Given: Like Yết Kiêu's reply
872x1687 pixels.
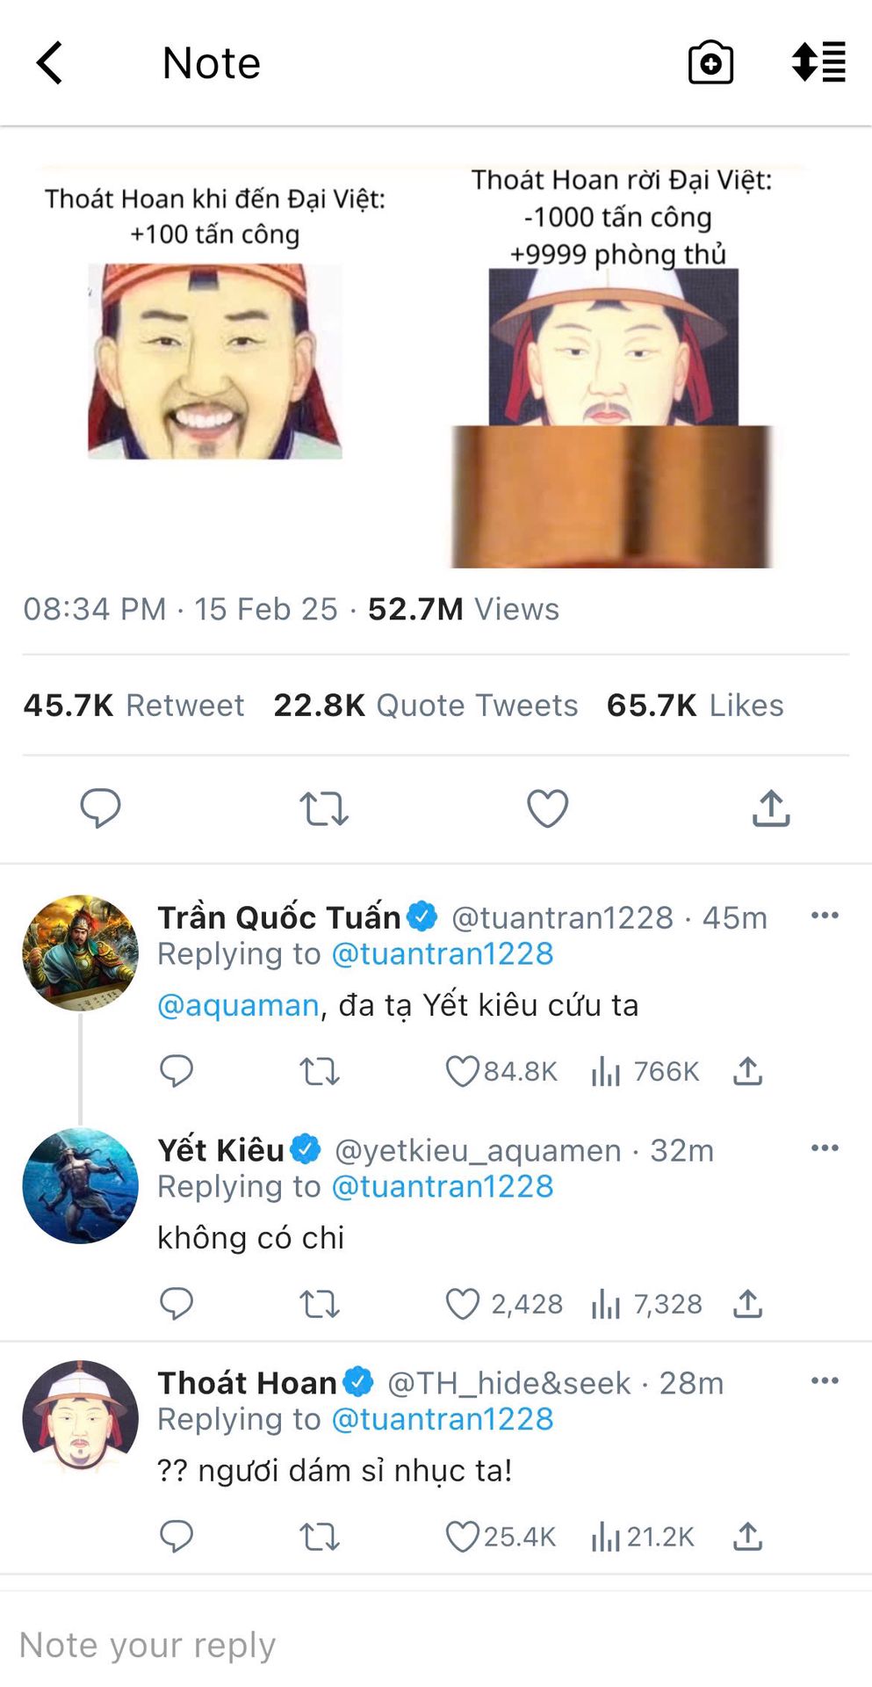Looking at the screenshot, I should [x=462, y=1304].
